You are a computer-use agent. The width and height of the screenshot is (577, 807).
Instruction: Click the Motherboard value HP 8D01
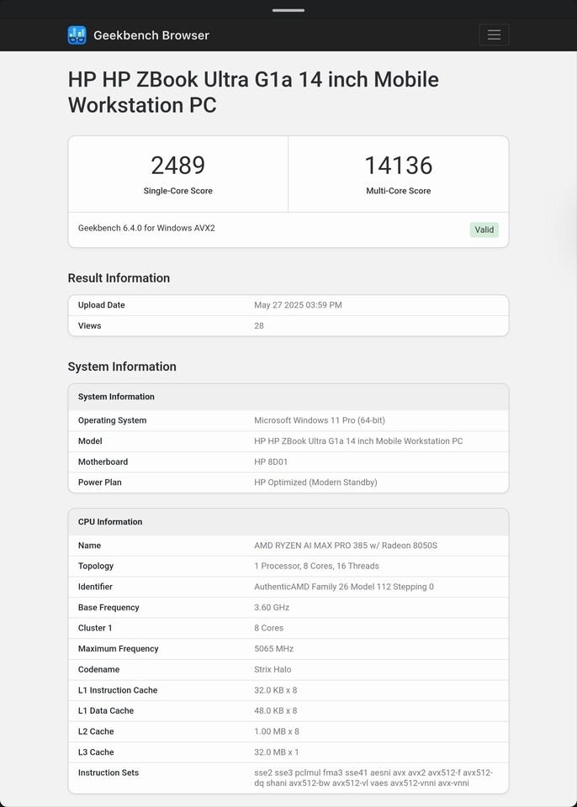pos(271,462)
